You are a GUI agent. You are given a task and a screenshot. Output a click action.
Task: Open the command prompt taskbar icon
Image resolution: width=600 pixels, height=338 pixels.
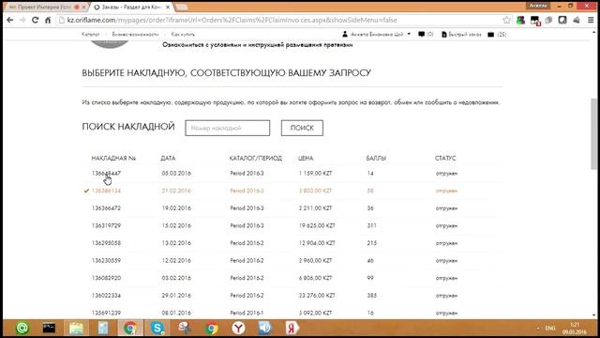click(49, 328)
